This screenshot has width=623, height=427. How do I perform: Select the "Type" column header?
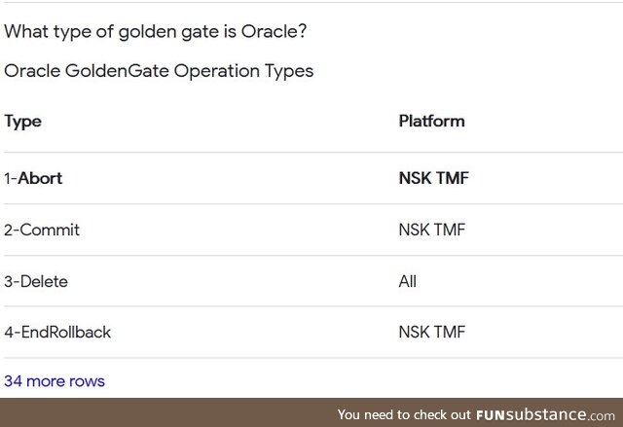(22, 122)
